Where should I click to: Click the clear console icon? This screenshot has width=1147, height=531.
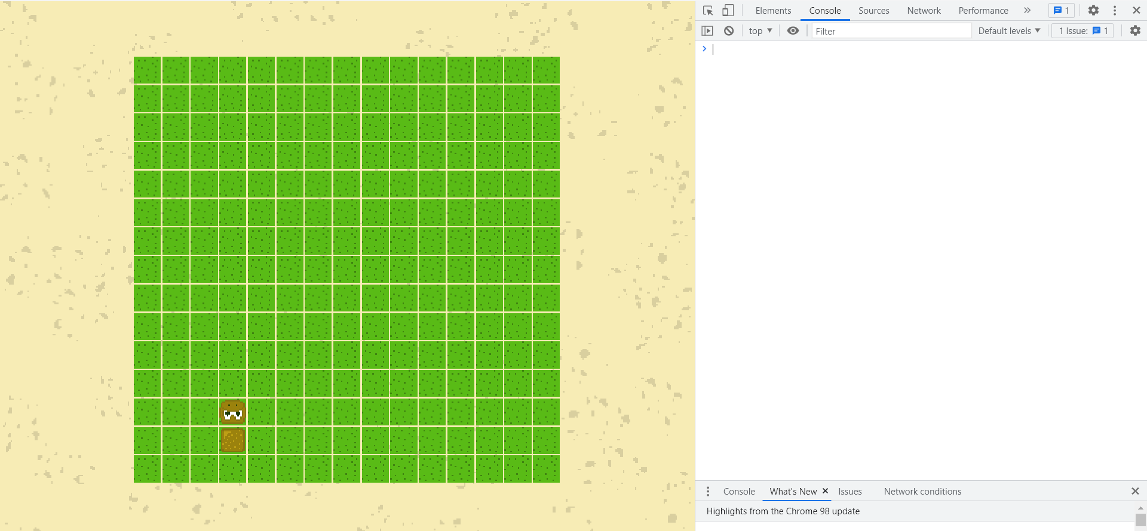729,31
